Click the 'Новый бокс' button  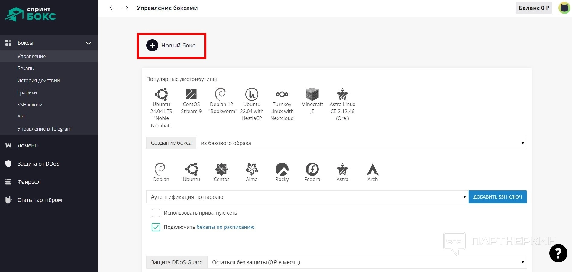(x=171, y=46)
